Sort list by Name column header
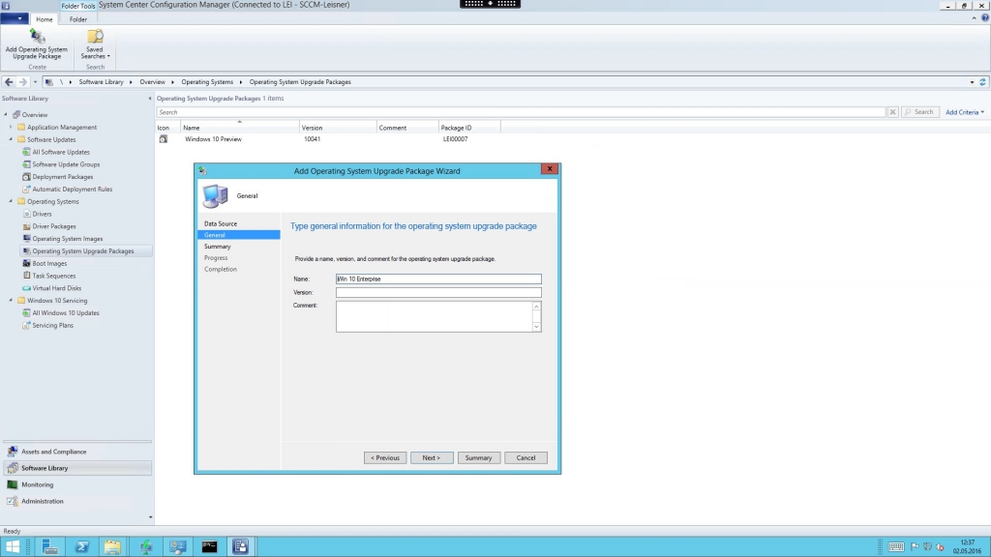Screen dimensions: 991x557 tap(240, 128)
